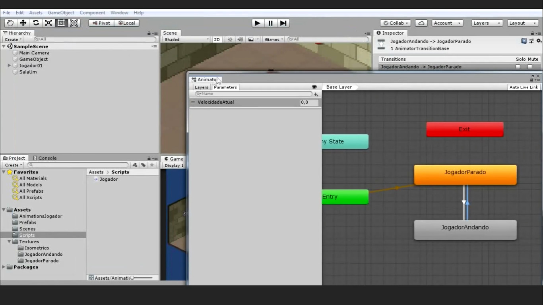Image resolution: width=543 pixels, height=305 pixels.
Task: Select the Rotate tool
Action: pyautogui.click(x=36, y=23)
